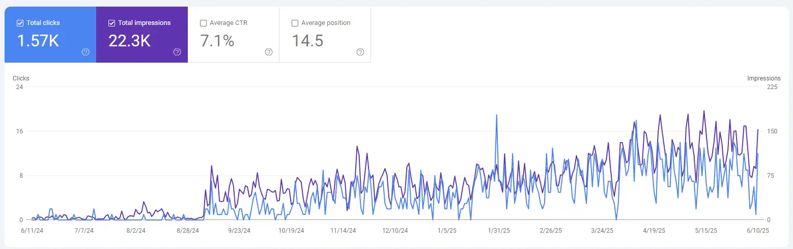Click the 7.1% average CTR value

pyautogui.click(x=217, y=41)
